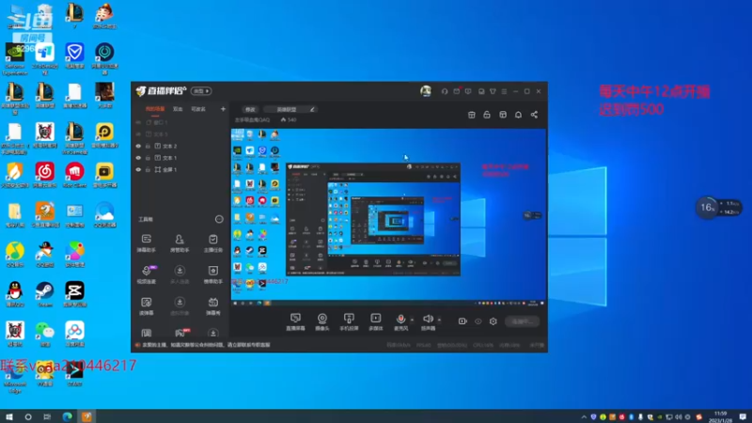Open the Riot Client desktop shortcut
The height and width of the screenshot is (423, 752).
click(75, 175)
